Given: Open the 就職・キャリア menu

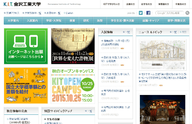Looking at the screenshot, I should (x=151, y=20).
